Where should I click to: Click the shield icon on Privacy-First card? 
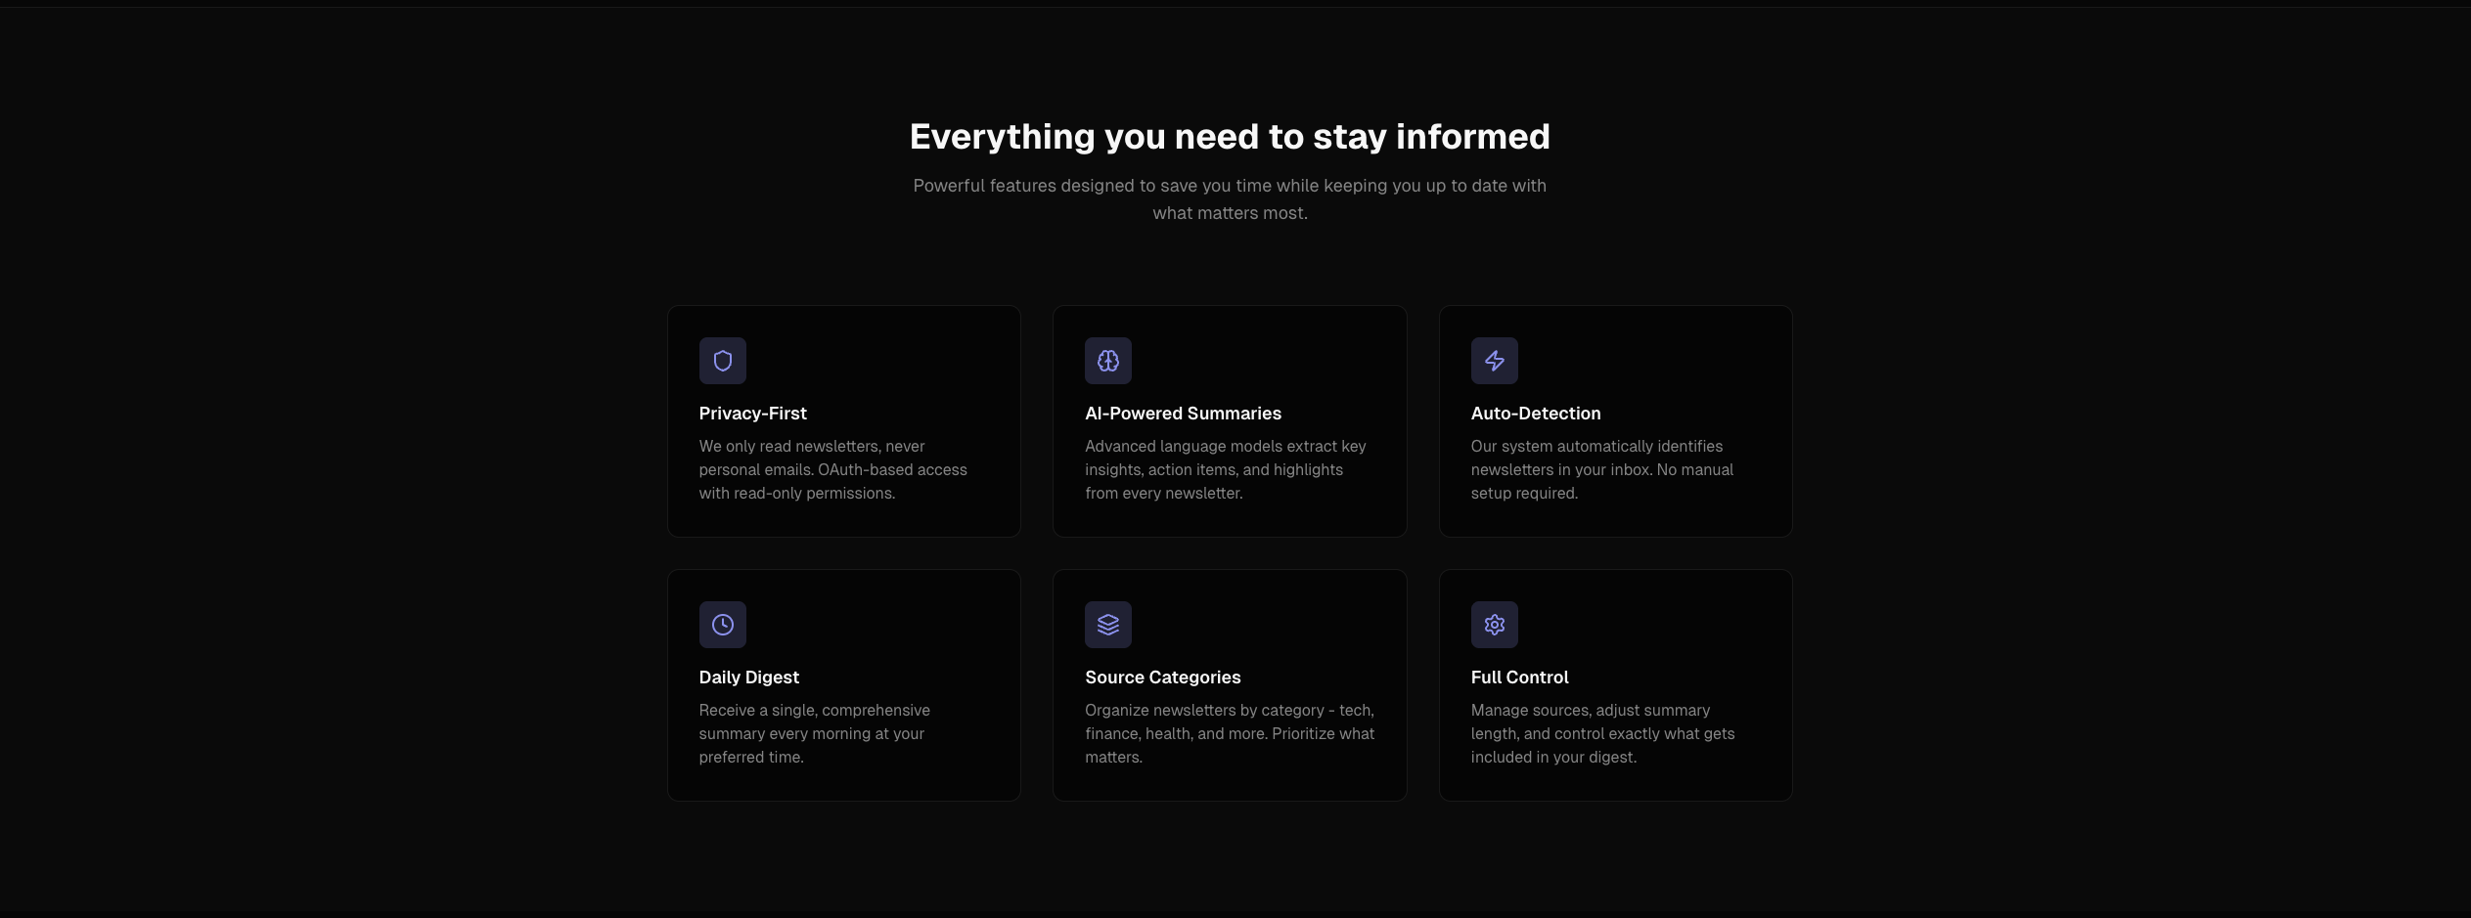pyautogui.click(x=722, y=360)
